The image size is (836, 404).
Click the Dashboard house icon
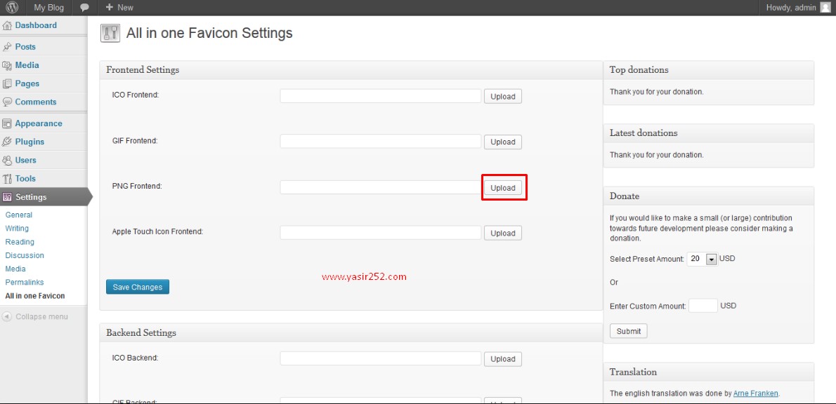(x=7, y=25)
